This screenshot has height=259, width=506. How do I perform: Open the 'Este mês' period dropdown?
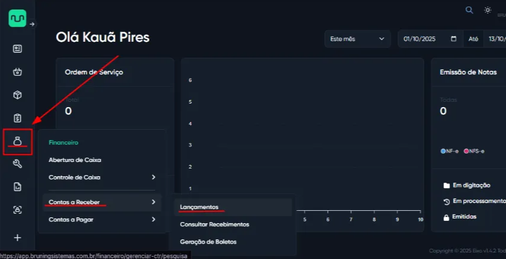[357, 39]
